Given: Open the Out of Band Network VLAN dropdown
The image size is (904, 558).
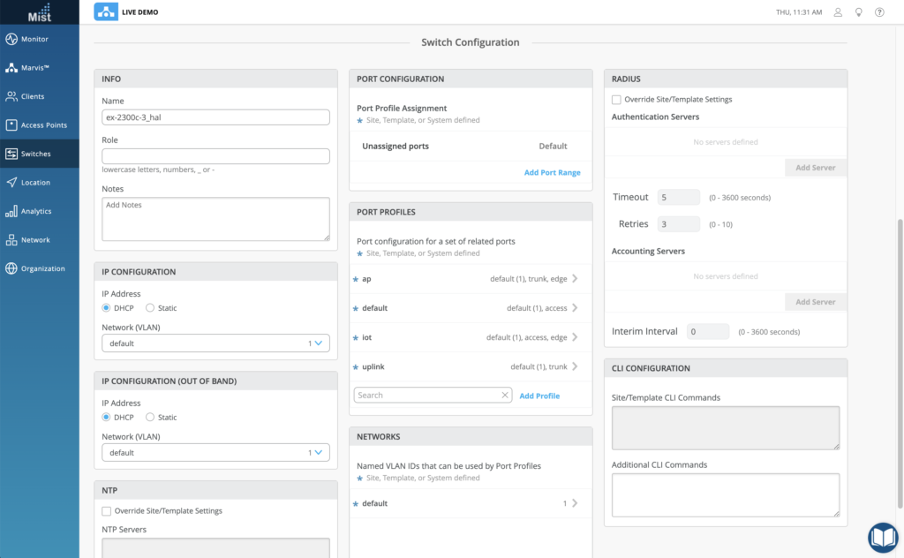Looking at the screenshot, I should point(215,453).
